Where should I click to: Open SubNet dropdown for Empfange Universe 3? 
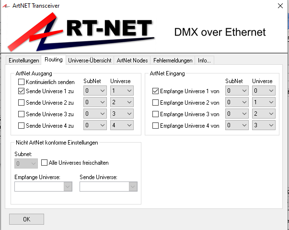pyautogui.click(x=237, y=114)
